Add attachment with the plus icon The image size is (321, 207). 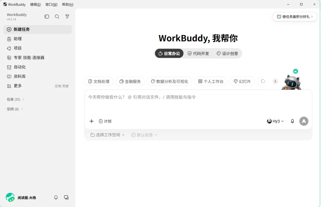click(x=92, y=121)
